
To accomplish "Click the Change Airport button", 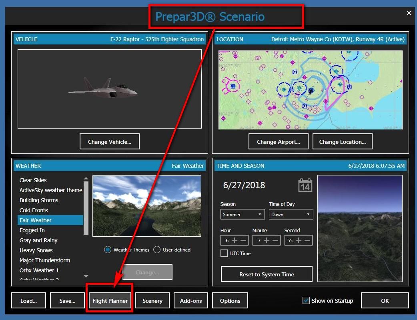I will 279,142.
